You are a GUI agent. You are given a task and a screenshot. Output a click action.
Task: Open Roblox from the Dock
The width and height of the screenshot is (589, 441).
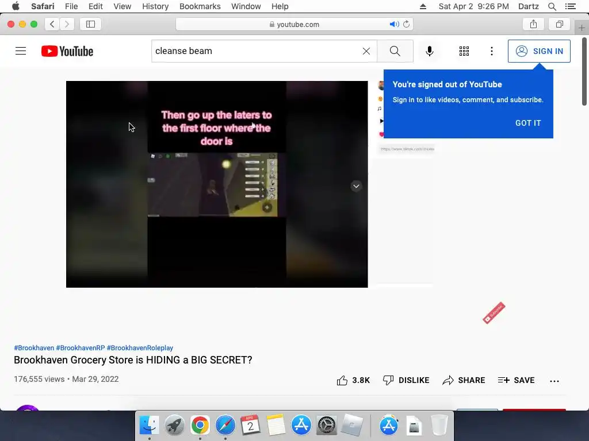coord(351,425)
